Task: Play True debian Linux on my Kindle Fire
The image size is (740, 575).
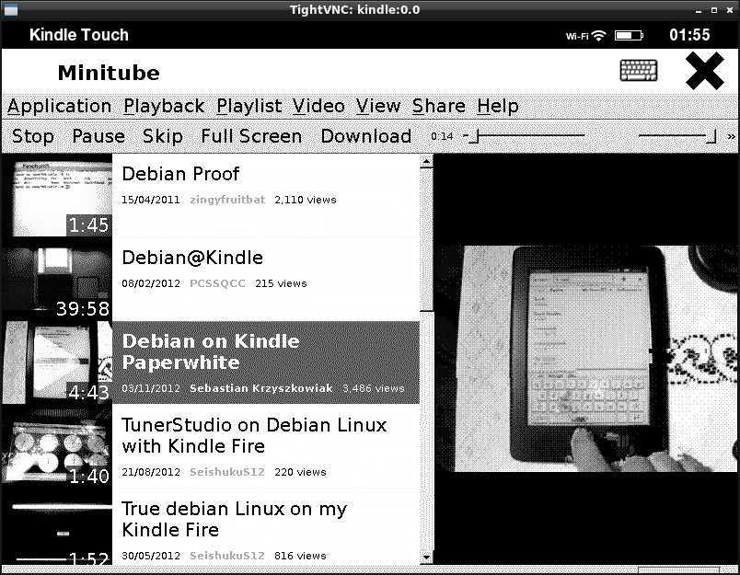Action: coord(234,519)
